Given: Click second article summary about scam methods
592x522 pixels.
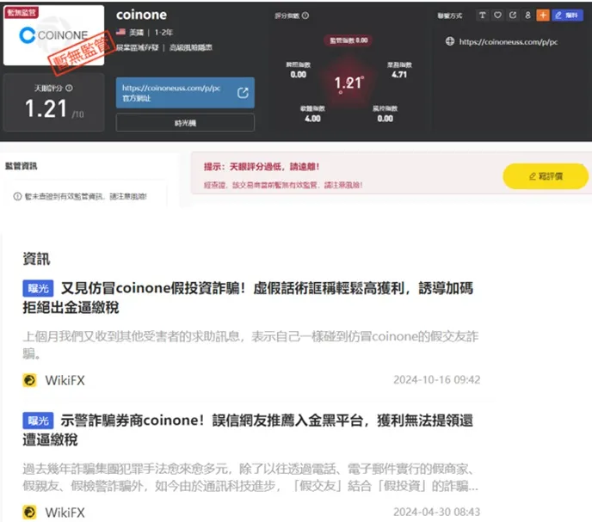Looking at the screenshot, I should point(250,477).
